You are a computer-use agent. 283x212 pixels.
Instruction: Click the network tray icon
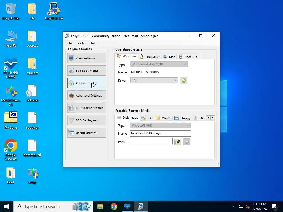tap(241, 206)
